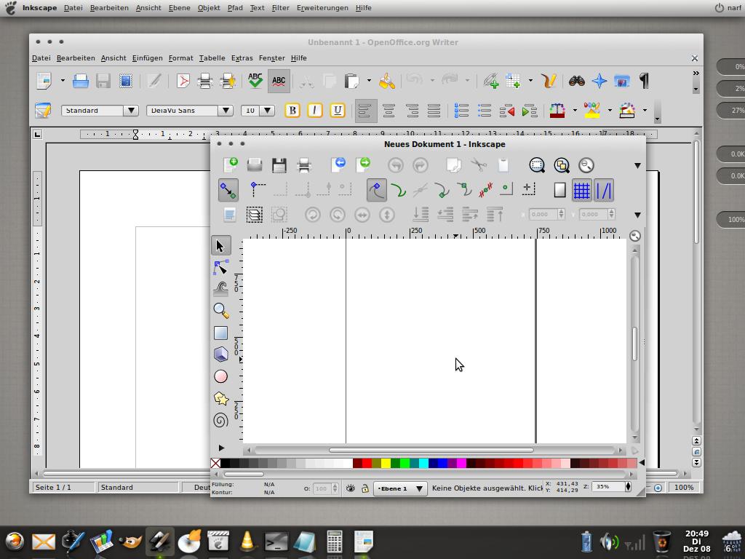
Task: Select the Inkscape rectangle tool
Action: (220, 333)
